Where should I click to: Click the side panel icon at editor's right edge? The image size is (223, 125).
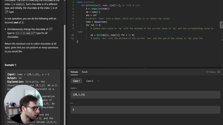222,25
